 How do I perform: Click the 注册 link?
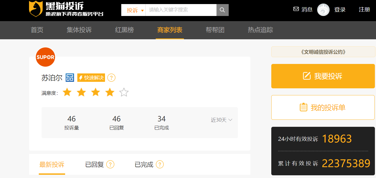(364, 9)
